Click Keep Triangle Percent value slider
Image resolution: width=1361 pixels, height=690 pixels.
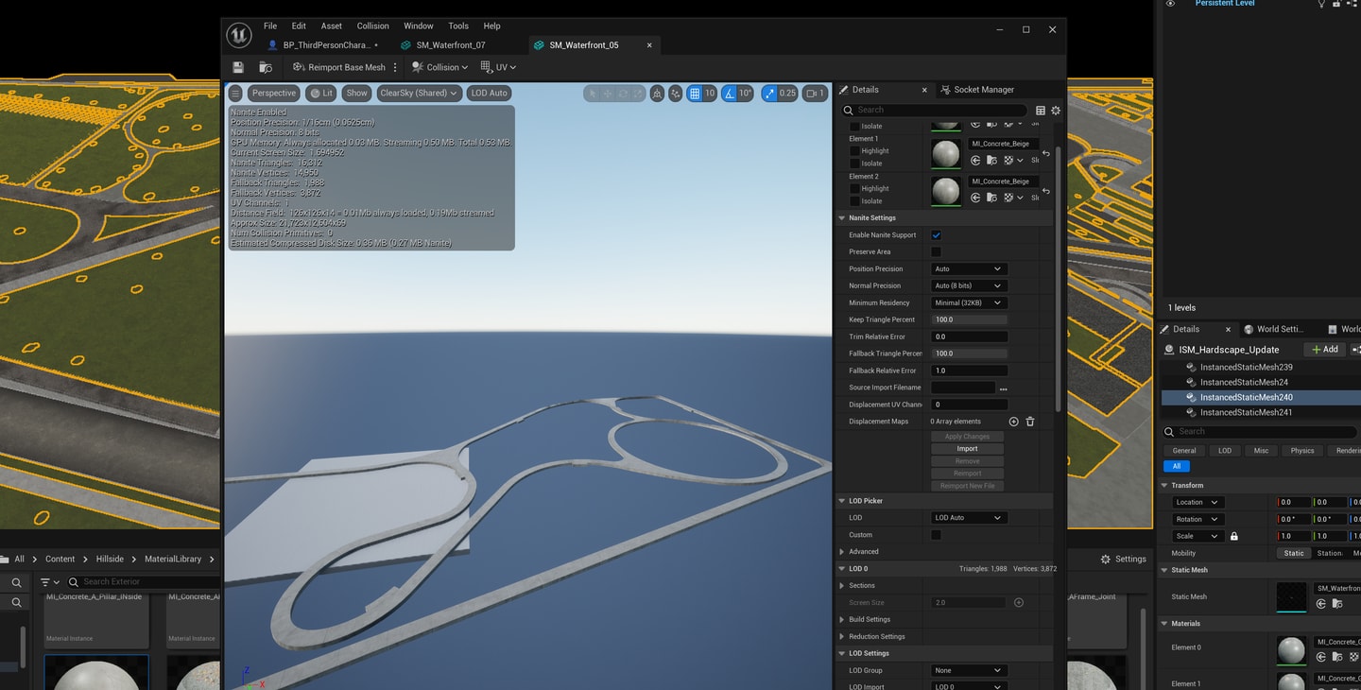click(x=969, y=319)
